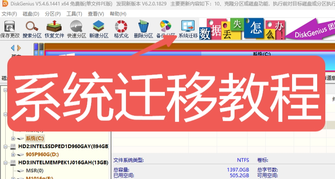Screen dimensions: 335x179
Task: Click the 1397.0GB total capacity value
Action: 238,170
